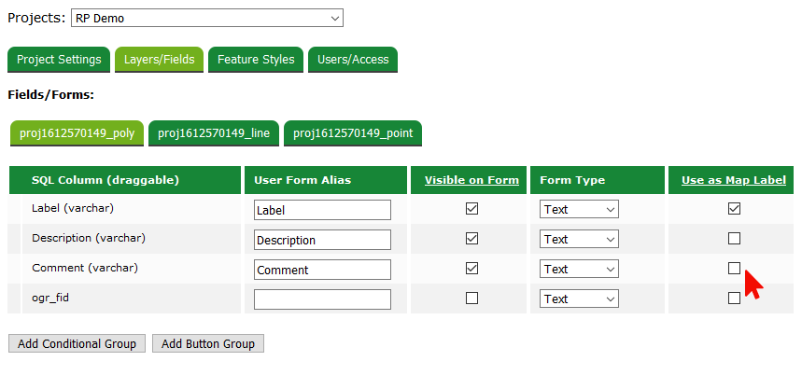Enable Use as Map Label for Comment
This screenshot has height=389, width=802.
pos(734,269)
